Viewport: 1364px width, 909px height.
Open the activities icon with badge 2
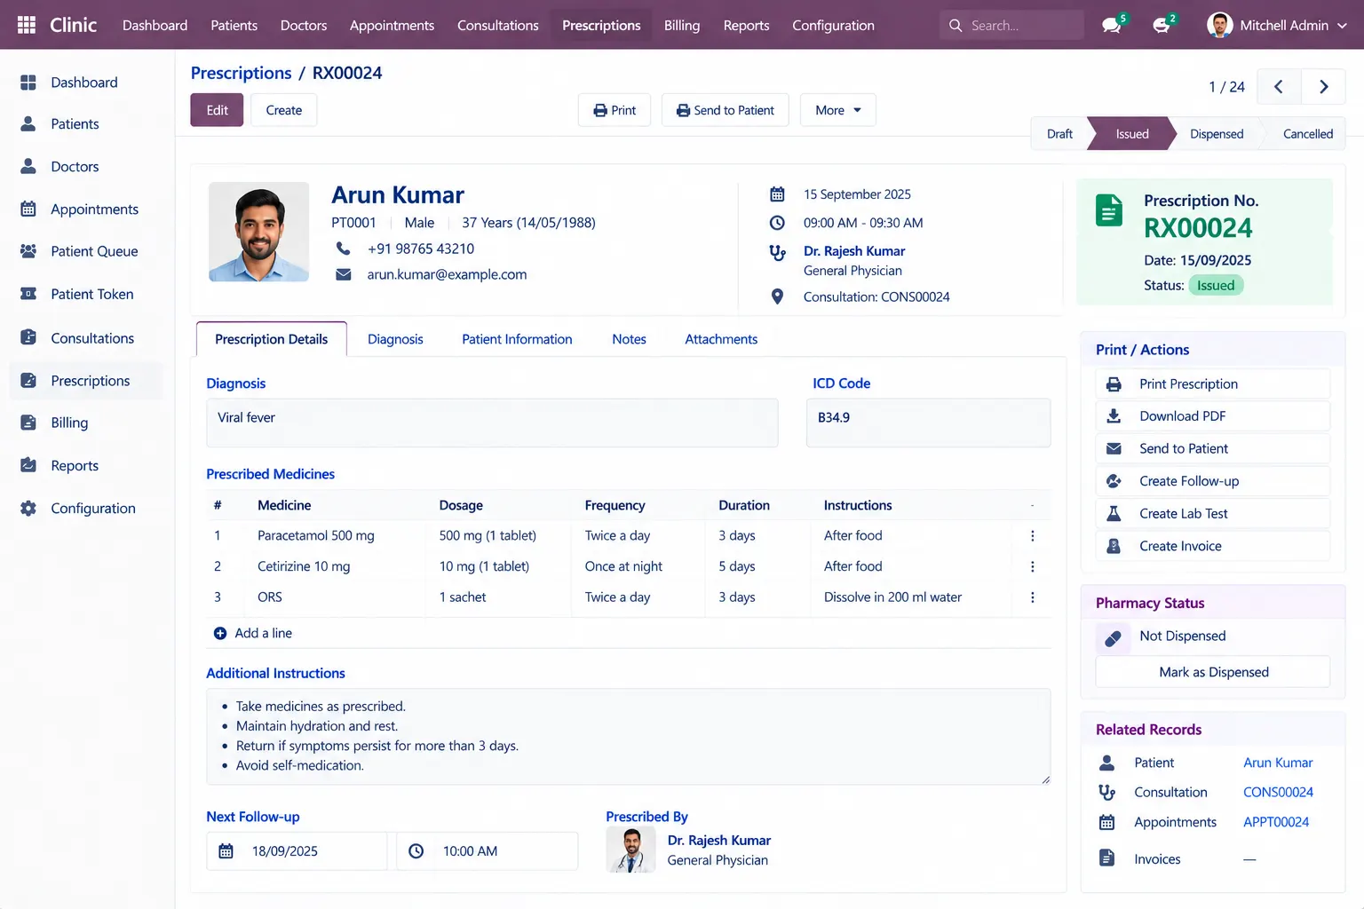[x=1162, y=25]
